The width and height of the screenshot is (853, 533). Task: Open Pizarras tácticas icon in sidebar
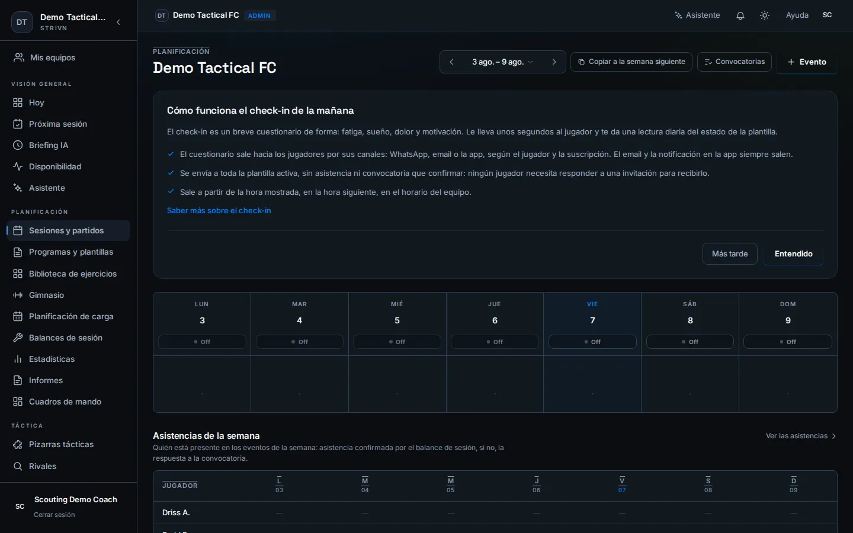(x=18, y=444)
